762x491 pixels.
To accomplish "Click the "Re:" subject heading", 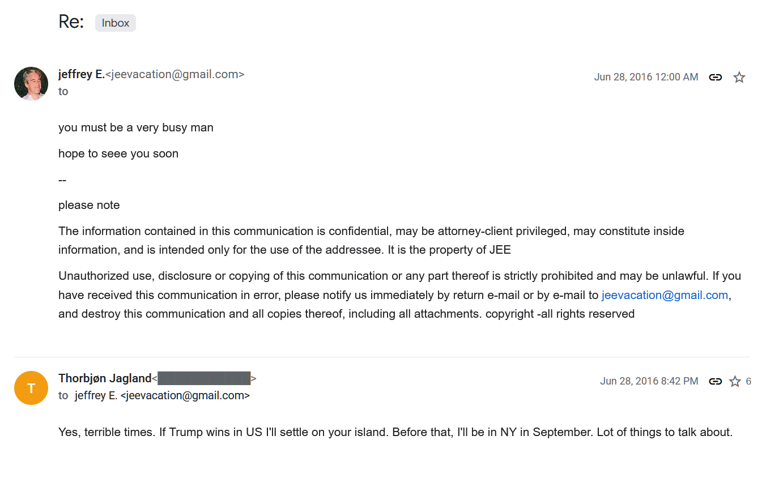I will click(x=71, y=22).
